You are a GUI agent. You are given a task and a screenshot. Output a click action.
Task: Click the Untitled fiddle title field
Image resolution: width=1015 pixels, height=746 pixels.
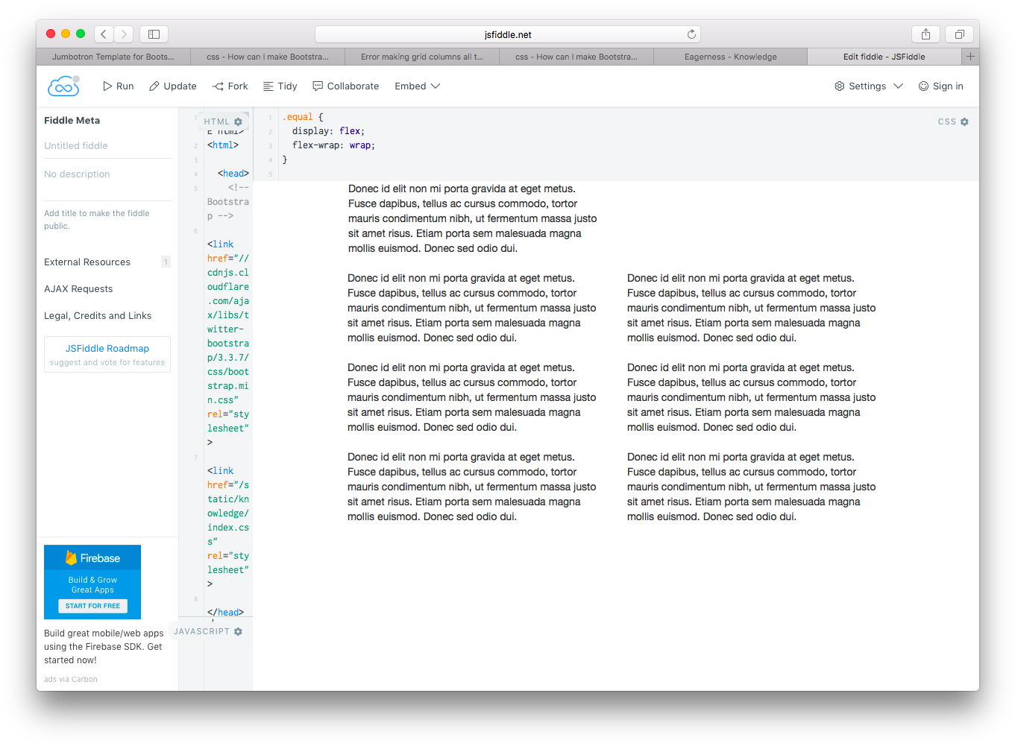pos(76,146)
